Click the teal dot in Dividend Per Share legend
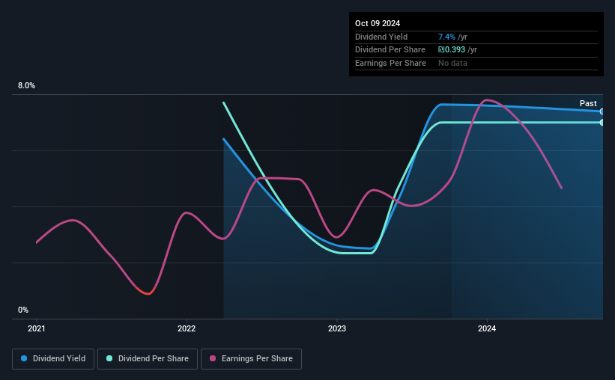 109,358
